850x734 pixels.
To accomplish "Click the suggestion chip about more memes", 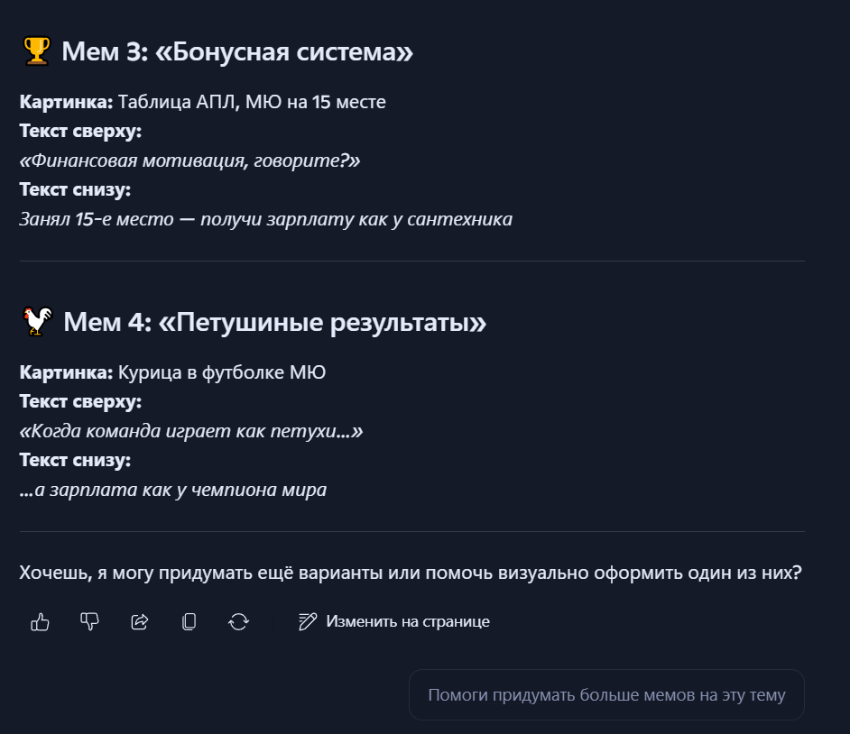I will pyautogui.click(x=605, y=694).
